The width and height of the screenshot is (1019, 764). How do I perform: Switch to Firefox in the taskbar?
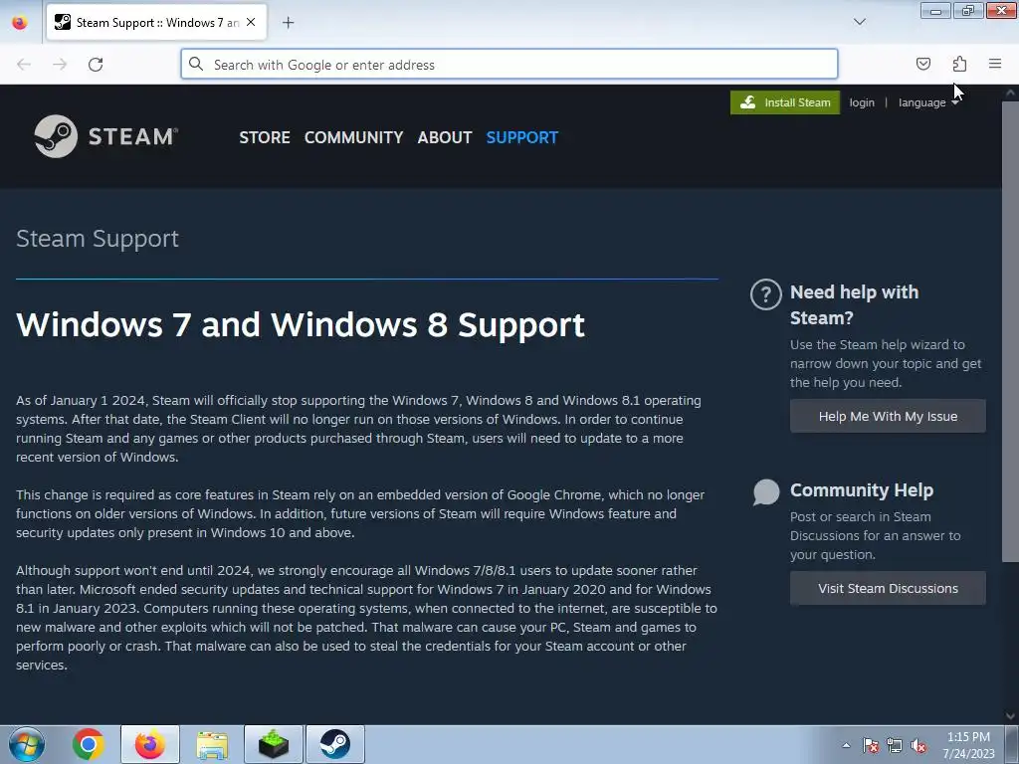(150, 744)
